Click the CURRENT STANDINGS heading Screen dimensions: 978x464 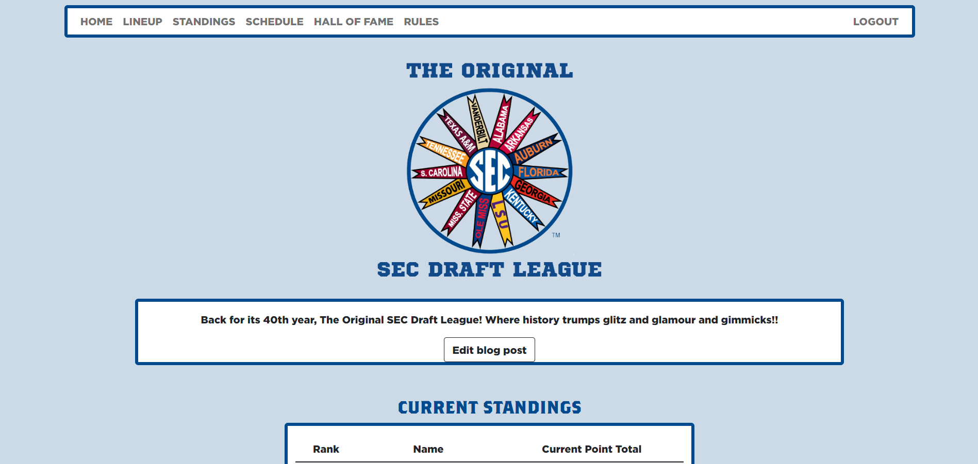click(x=489, y=407)
